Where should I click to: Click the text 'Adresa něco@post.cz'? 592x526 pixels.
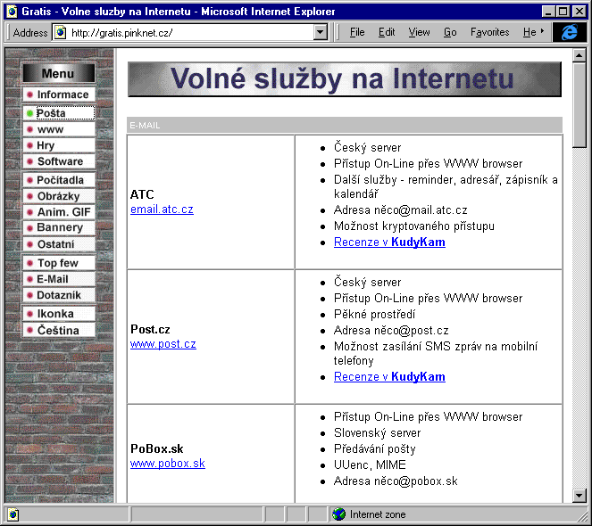[391, 331]
